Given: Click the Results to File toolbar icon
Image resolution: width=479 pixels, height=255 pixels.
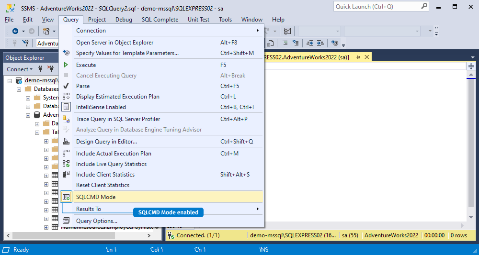Looking at the screenshot, I should tap(270, 43).
